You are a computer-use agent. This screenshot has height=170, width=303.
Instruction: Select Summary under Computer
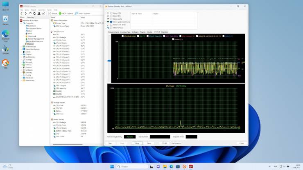[x=32, y=26]
